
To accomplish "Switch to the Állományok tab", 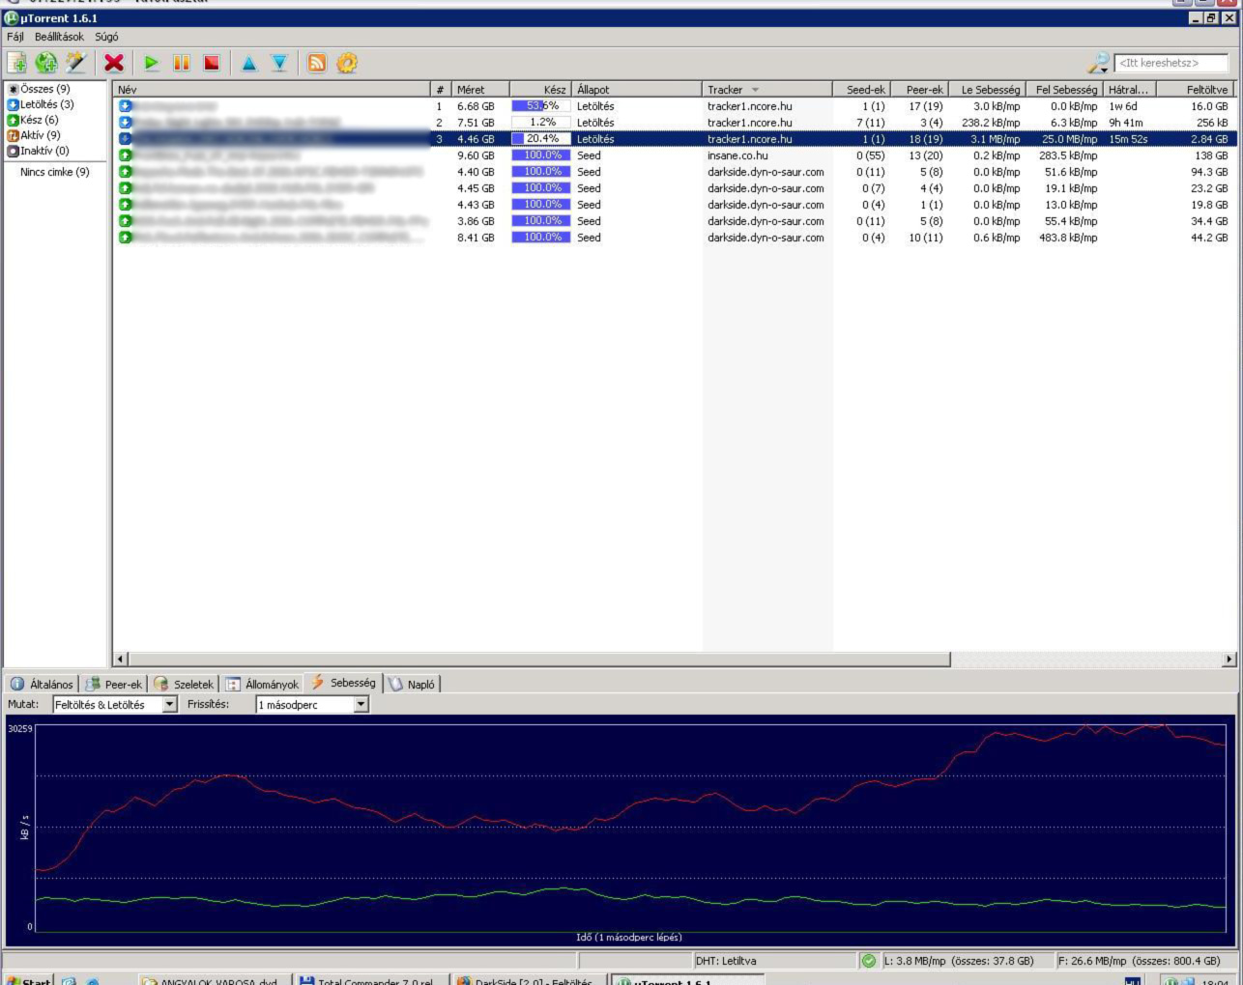I will tap(262, 684).
